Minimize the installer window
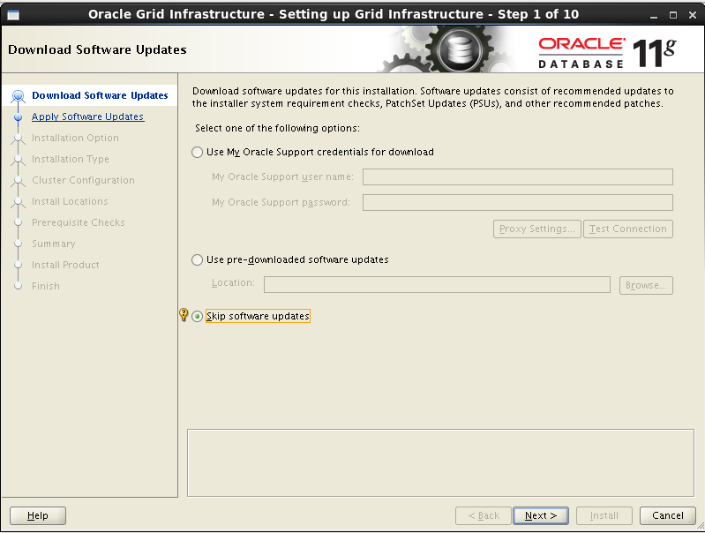 pos(654,15)
